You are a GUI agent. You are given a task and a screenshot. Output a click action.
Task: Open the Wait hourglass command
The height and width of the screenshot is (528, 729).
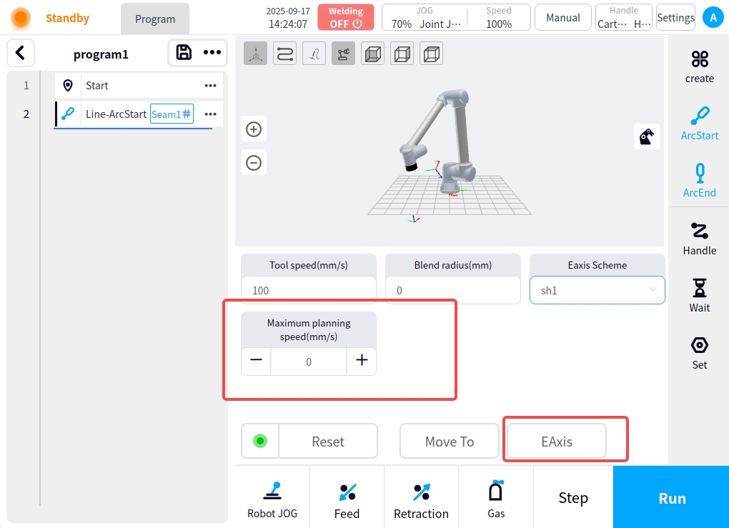point(699,295)
